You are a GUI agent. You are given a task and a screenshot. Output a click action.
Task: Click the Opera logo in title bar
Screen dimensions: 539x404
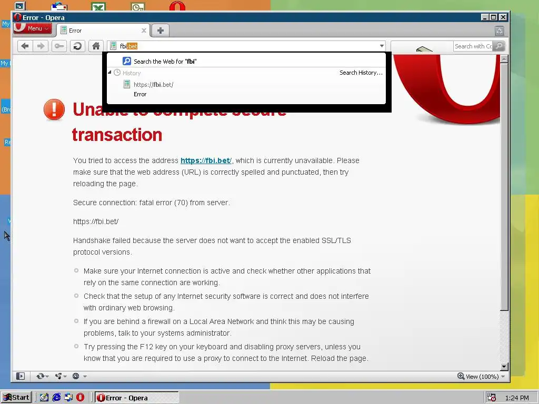(17, 17)
